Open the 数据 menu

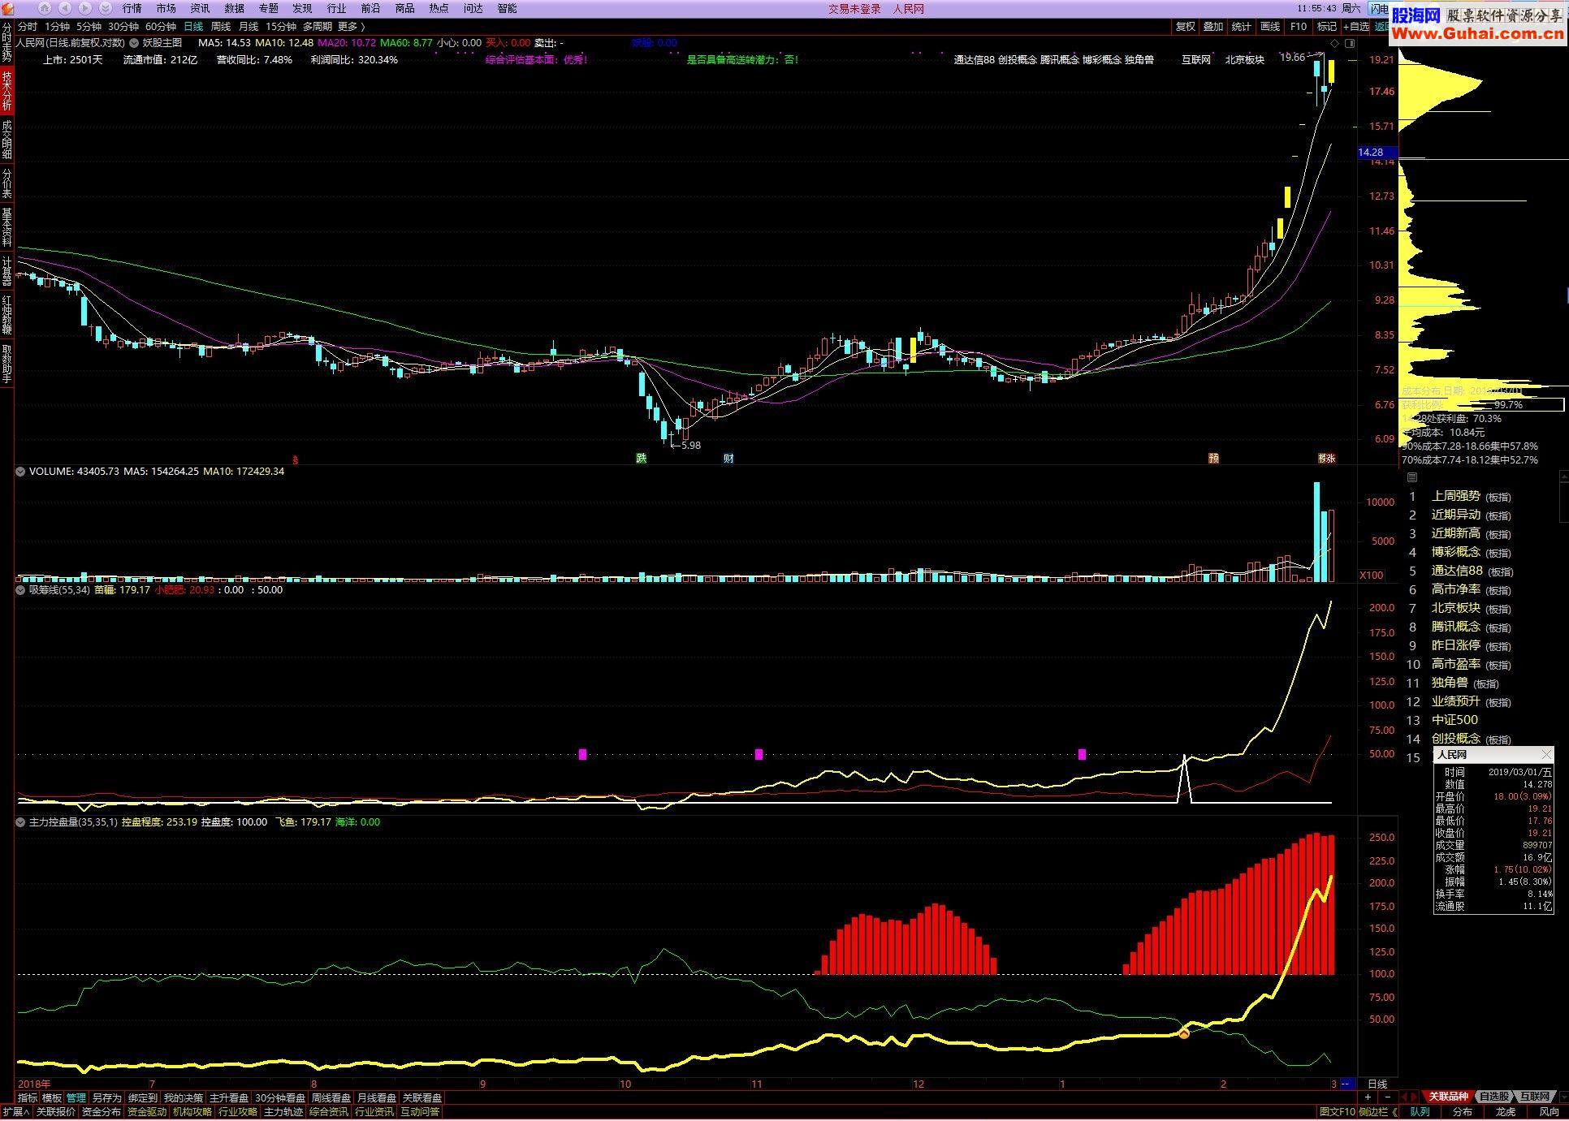[x=234, y=8]
